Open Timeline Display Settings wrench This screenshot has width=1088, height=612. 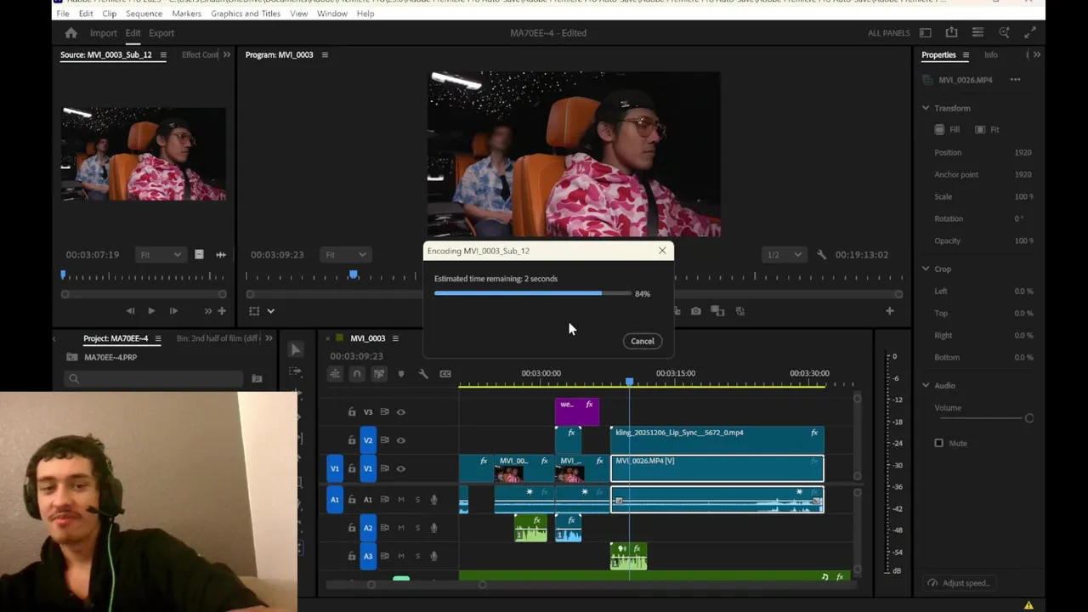[423, 374]
